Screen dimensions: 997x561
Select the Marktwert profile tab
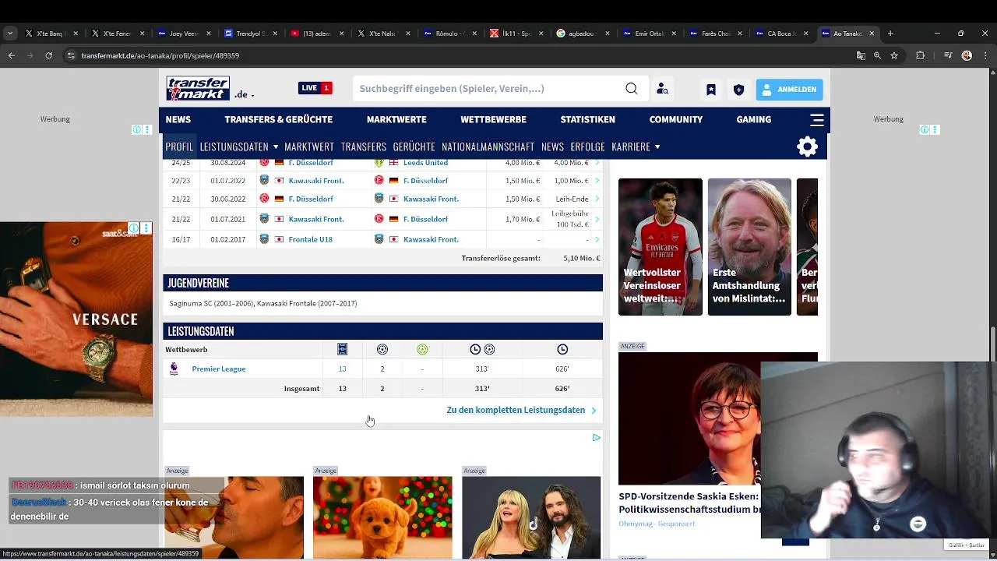(309, 146)
